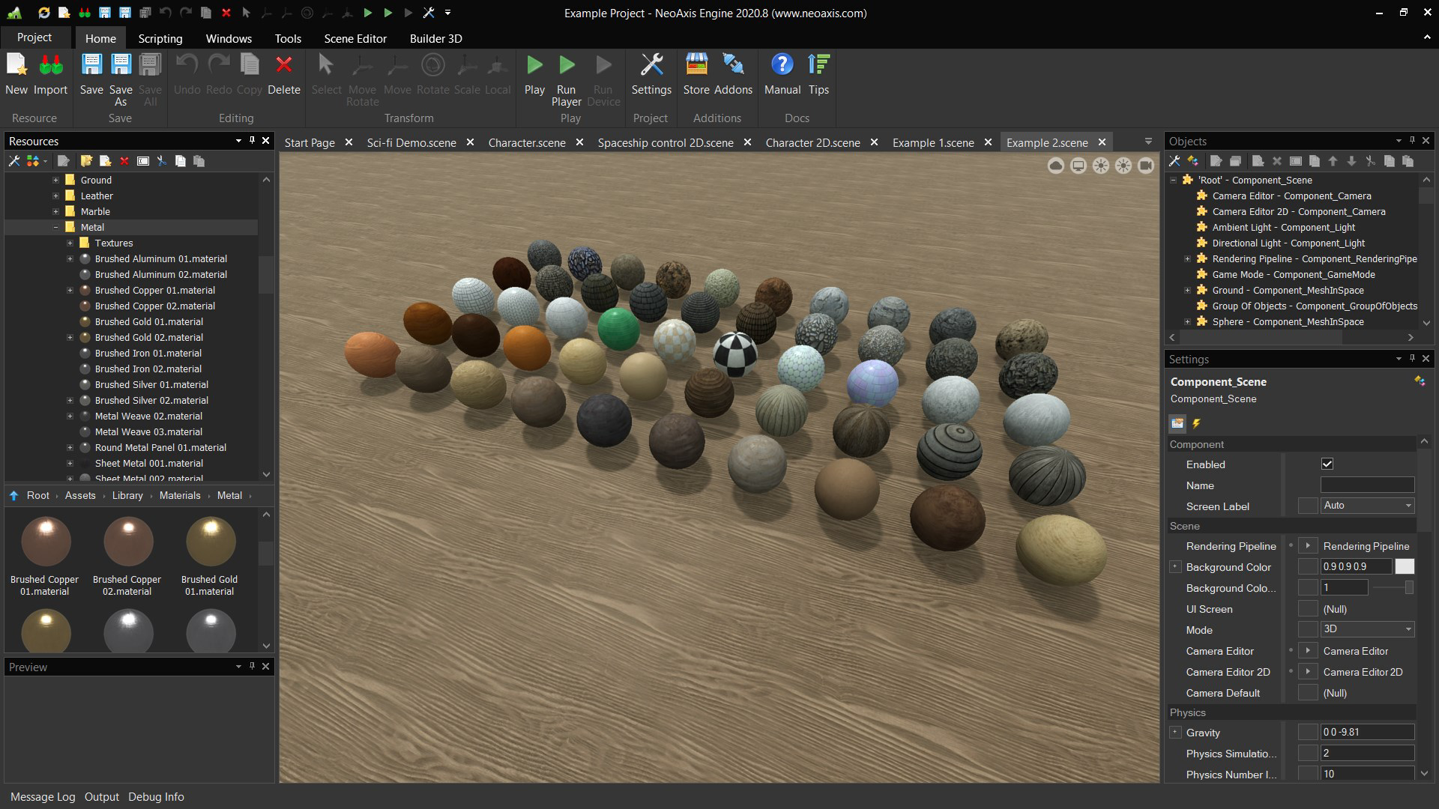Click the Play button to run scene
This screenshot has height=809, width=1439.
click(534, 75)
